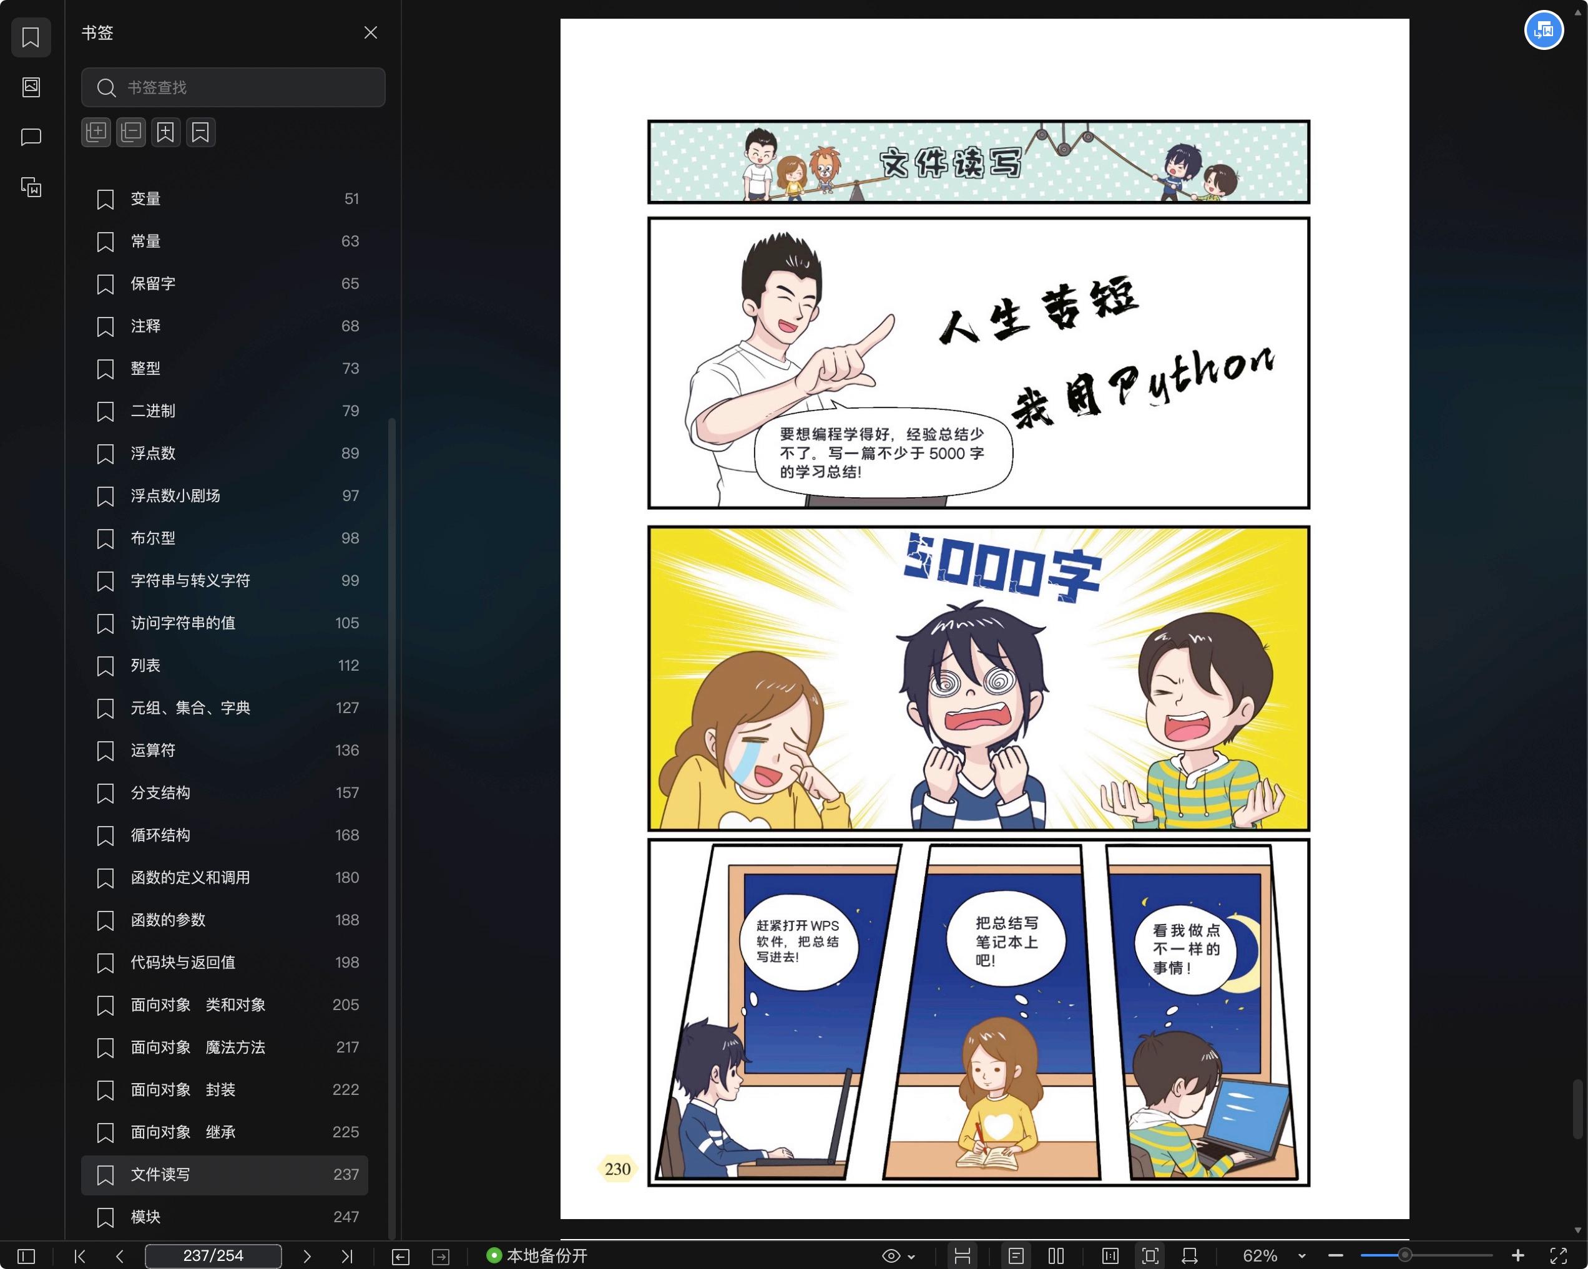Click the document vertical scrollbar thumb
The image size is (1588, 1269).
point(1577,1109)
